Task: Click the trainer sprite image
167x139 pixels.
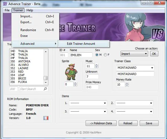Action: tap(71, 72)
